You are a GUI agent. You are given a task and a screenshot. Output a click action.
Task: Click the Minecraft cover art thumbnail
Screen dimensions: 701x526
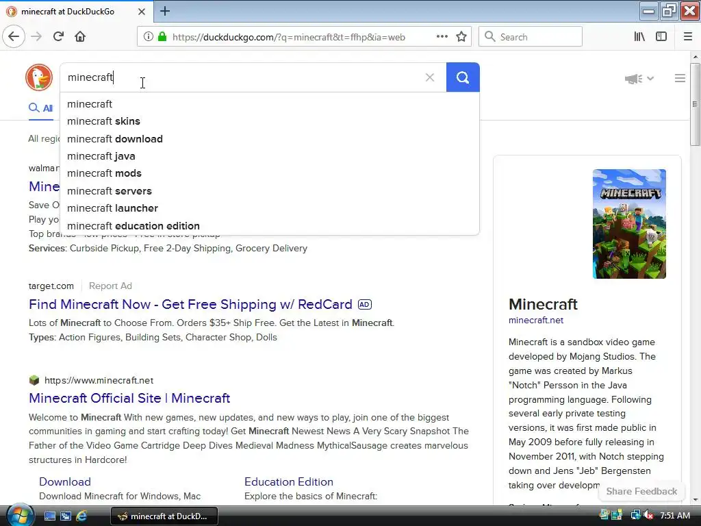629,224
